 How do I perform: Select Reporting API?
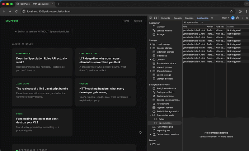[163, 131]
